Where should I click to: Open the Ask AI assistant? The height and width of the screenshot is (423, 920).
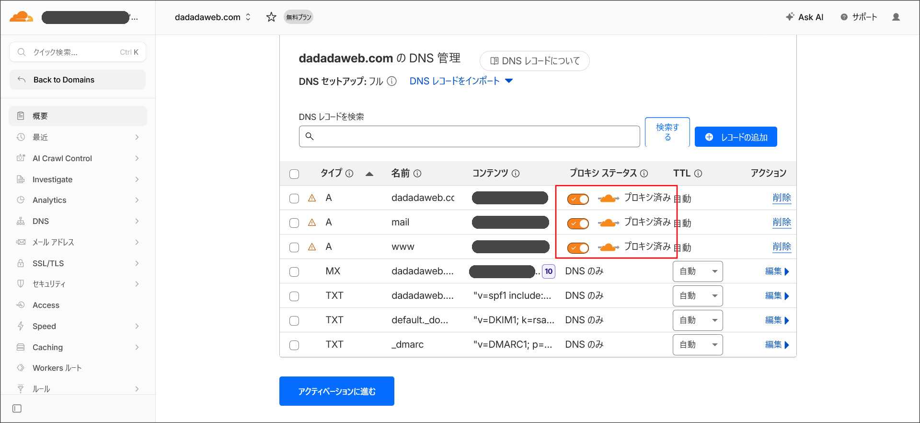[x=805, y=17]
